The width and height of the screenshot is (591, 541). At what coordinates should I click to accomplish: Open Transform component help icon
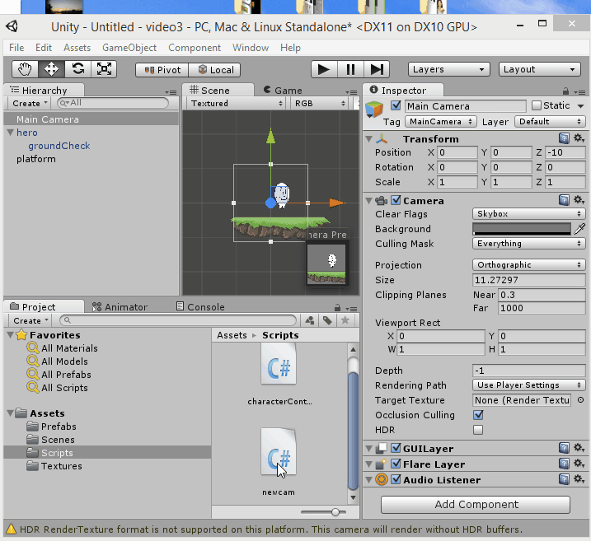[564, 138]
